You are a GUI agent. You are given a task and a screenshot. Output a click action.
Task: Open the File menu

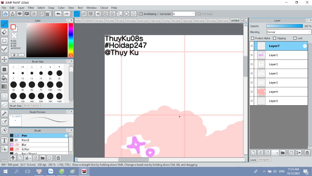[4, 8]
